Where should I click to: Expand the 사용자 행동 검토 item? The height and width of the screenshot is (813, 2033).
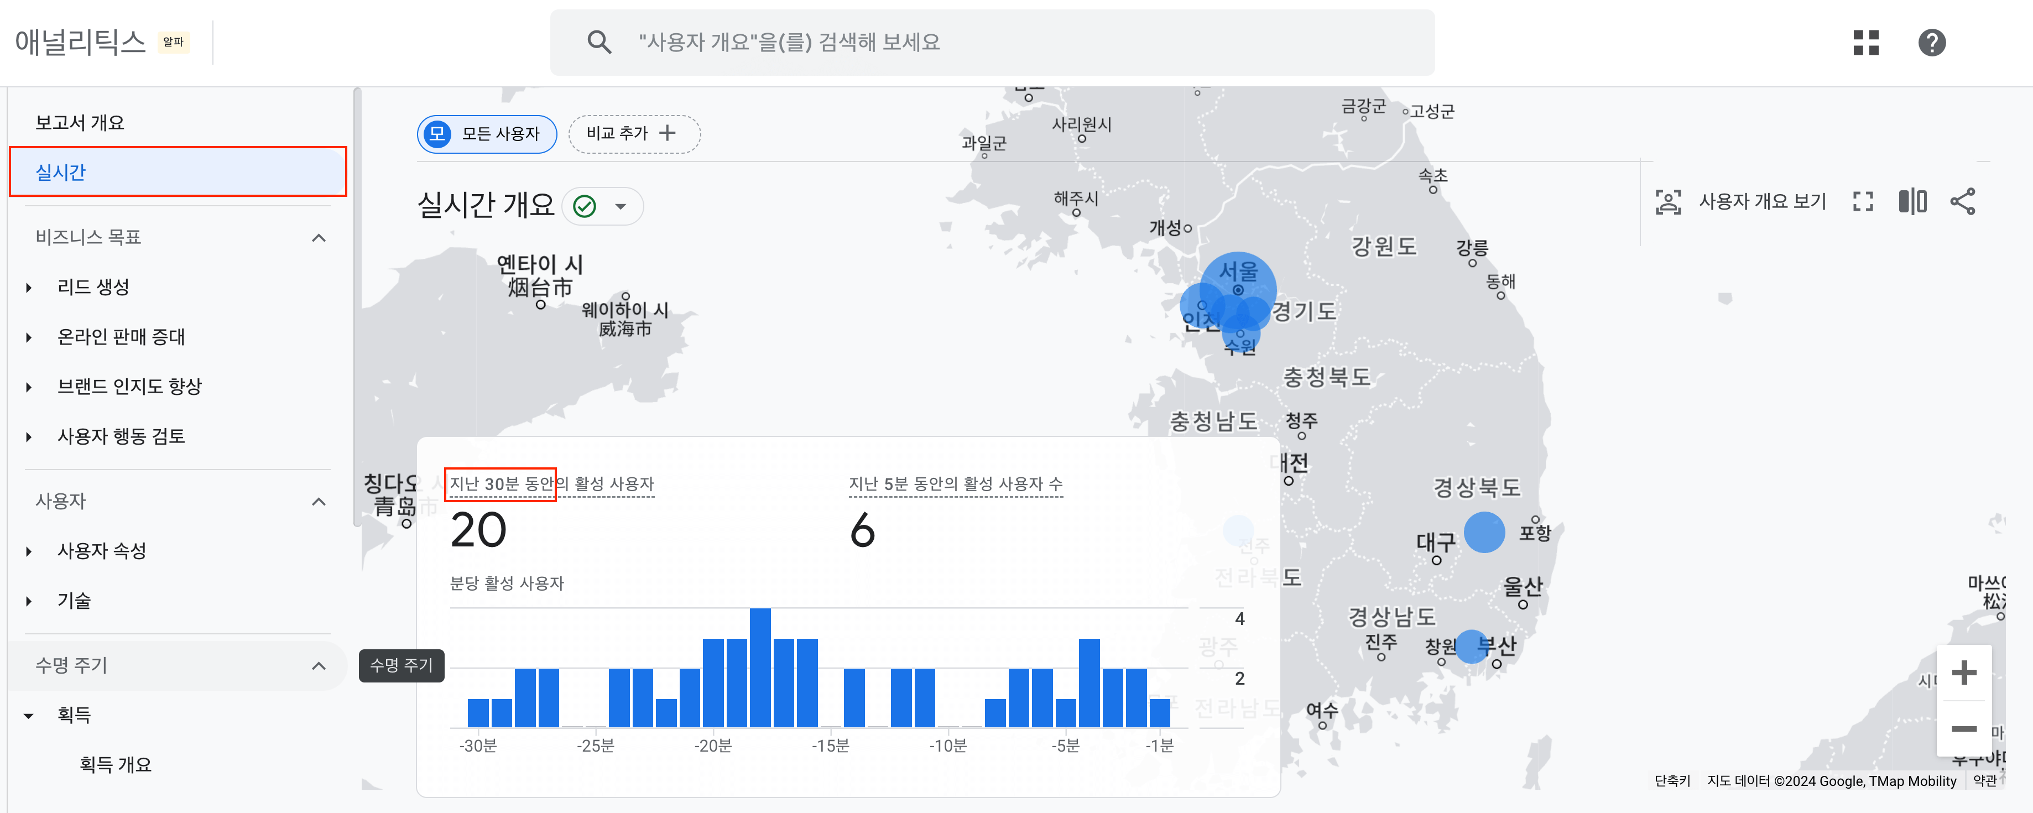(x=29, y=436)
